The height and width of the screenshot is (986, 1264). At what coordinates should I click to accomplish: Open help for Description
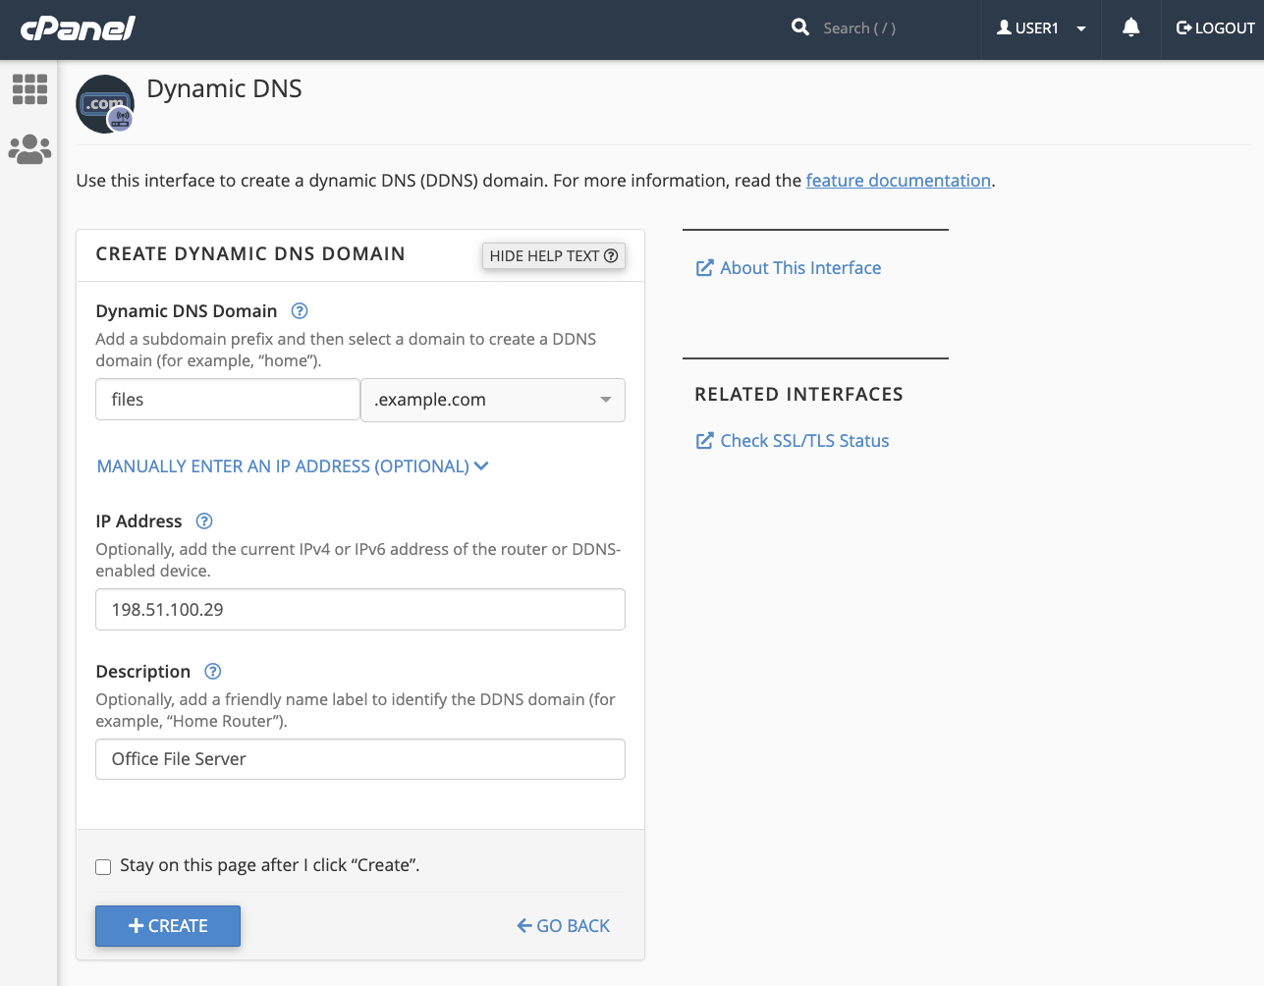click(x=212, y=672)
